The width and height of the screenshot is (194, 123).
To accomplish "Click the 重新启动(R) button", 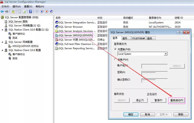I will (177, 100).
